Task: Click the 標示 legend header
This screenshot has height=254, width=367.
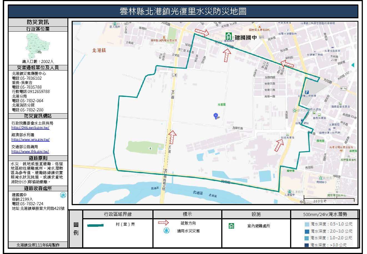Action: coord(187,214)
